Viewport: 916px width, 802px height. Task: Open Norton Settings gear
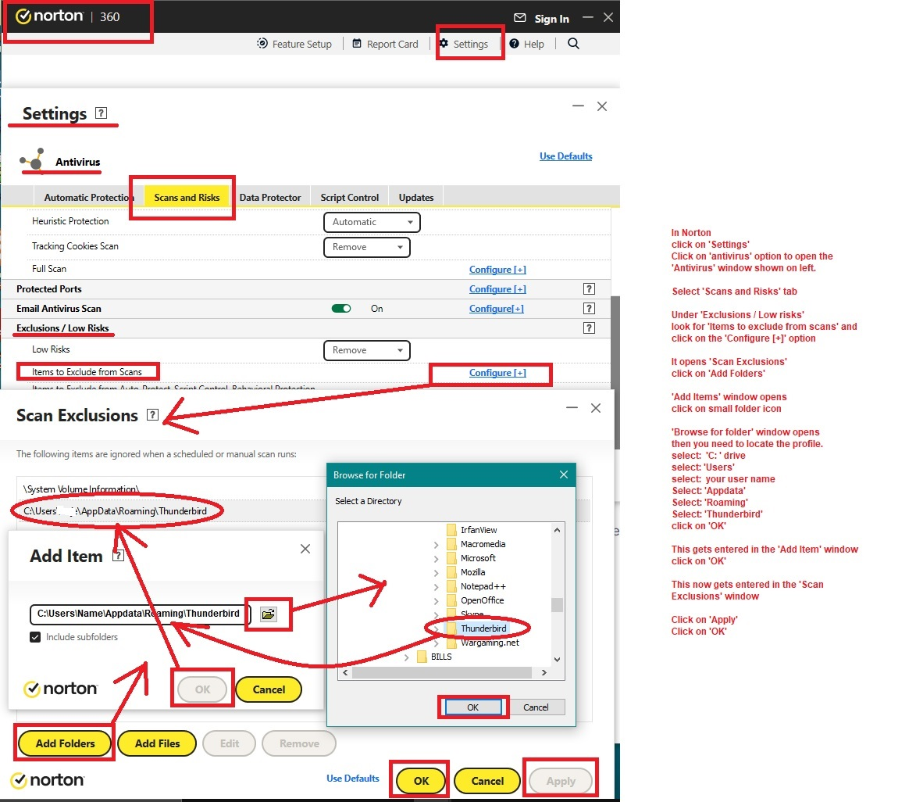tap(464, 44)
